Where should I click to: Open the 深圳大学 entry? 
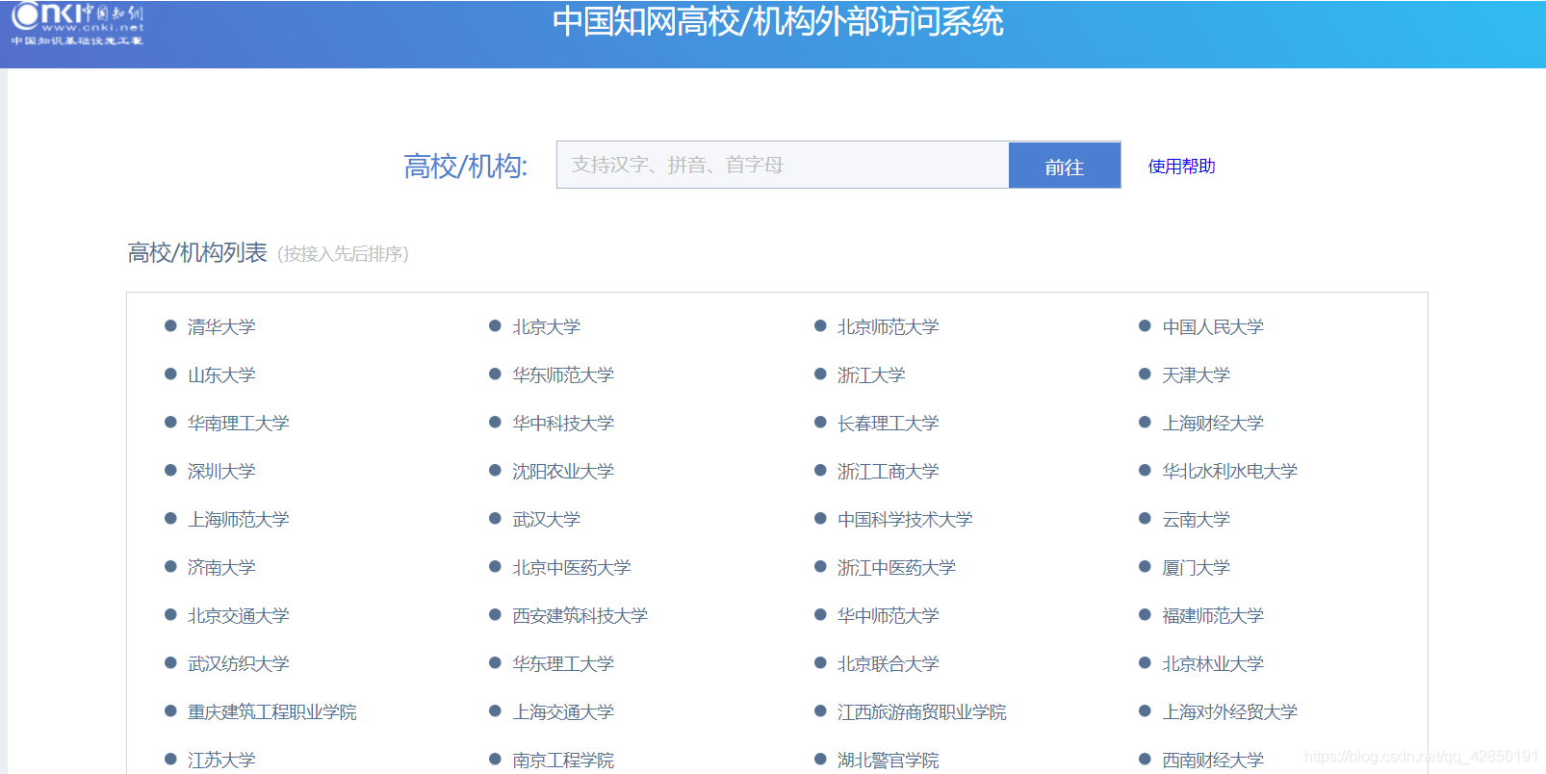pyautogui.click(x=221, y=472)
